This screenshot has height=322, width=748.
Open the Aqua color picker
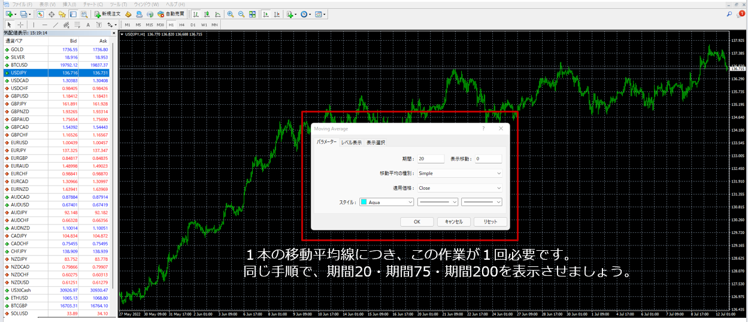(386, 202)
